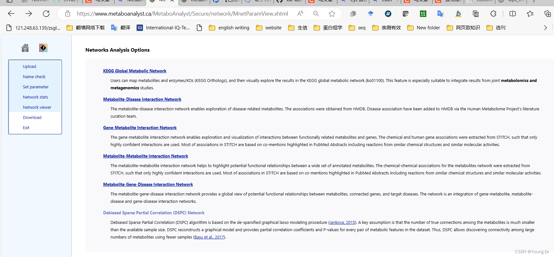Go back with the browser back arrow
This screenshot has width=554, height=257.
point(11,14)
